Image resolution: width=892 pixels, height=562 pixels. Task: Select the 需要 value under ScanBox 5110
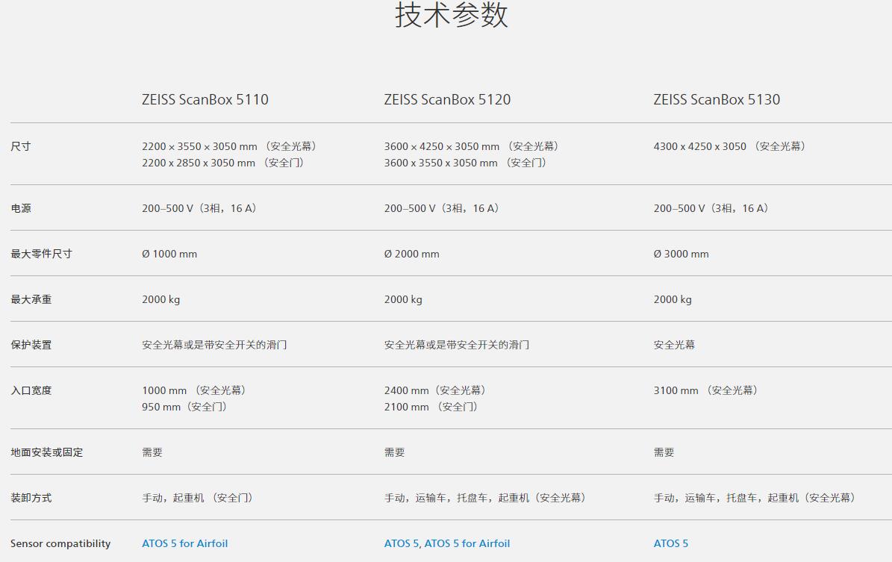pyautogui.click(x=152, y=452)
